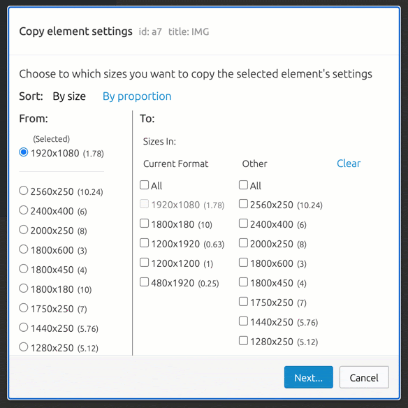The width and height of the screenshot is (408, 408).
Task: Tick the 1200x1200 (1) checkbox
Action: (144, 263)
